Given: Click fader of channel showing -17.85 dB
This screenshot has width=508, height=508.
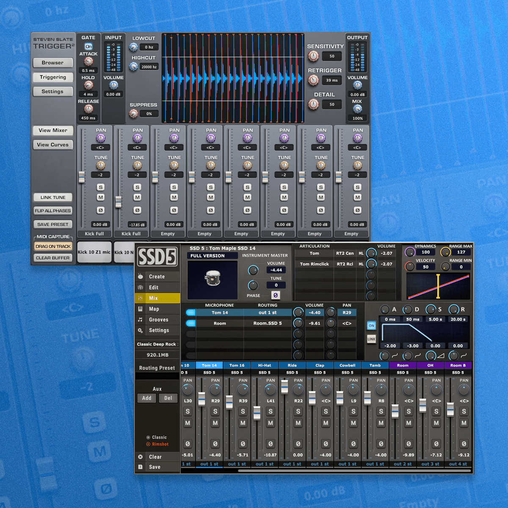Looking at the screenshot, I should (119, 202).
